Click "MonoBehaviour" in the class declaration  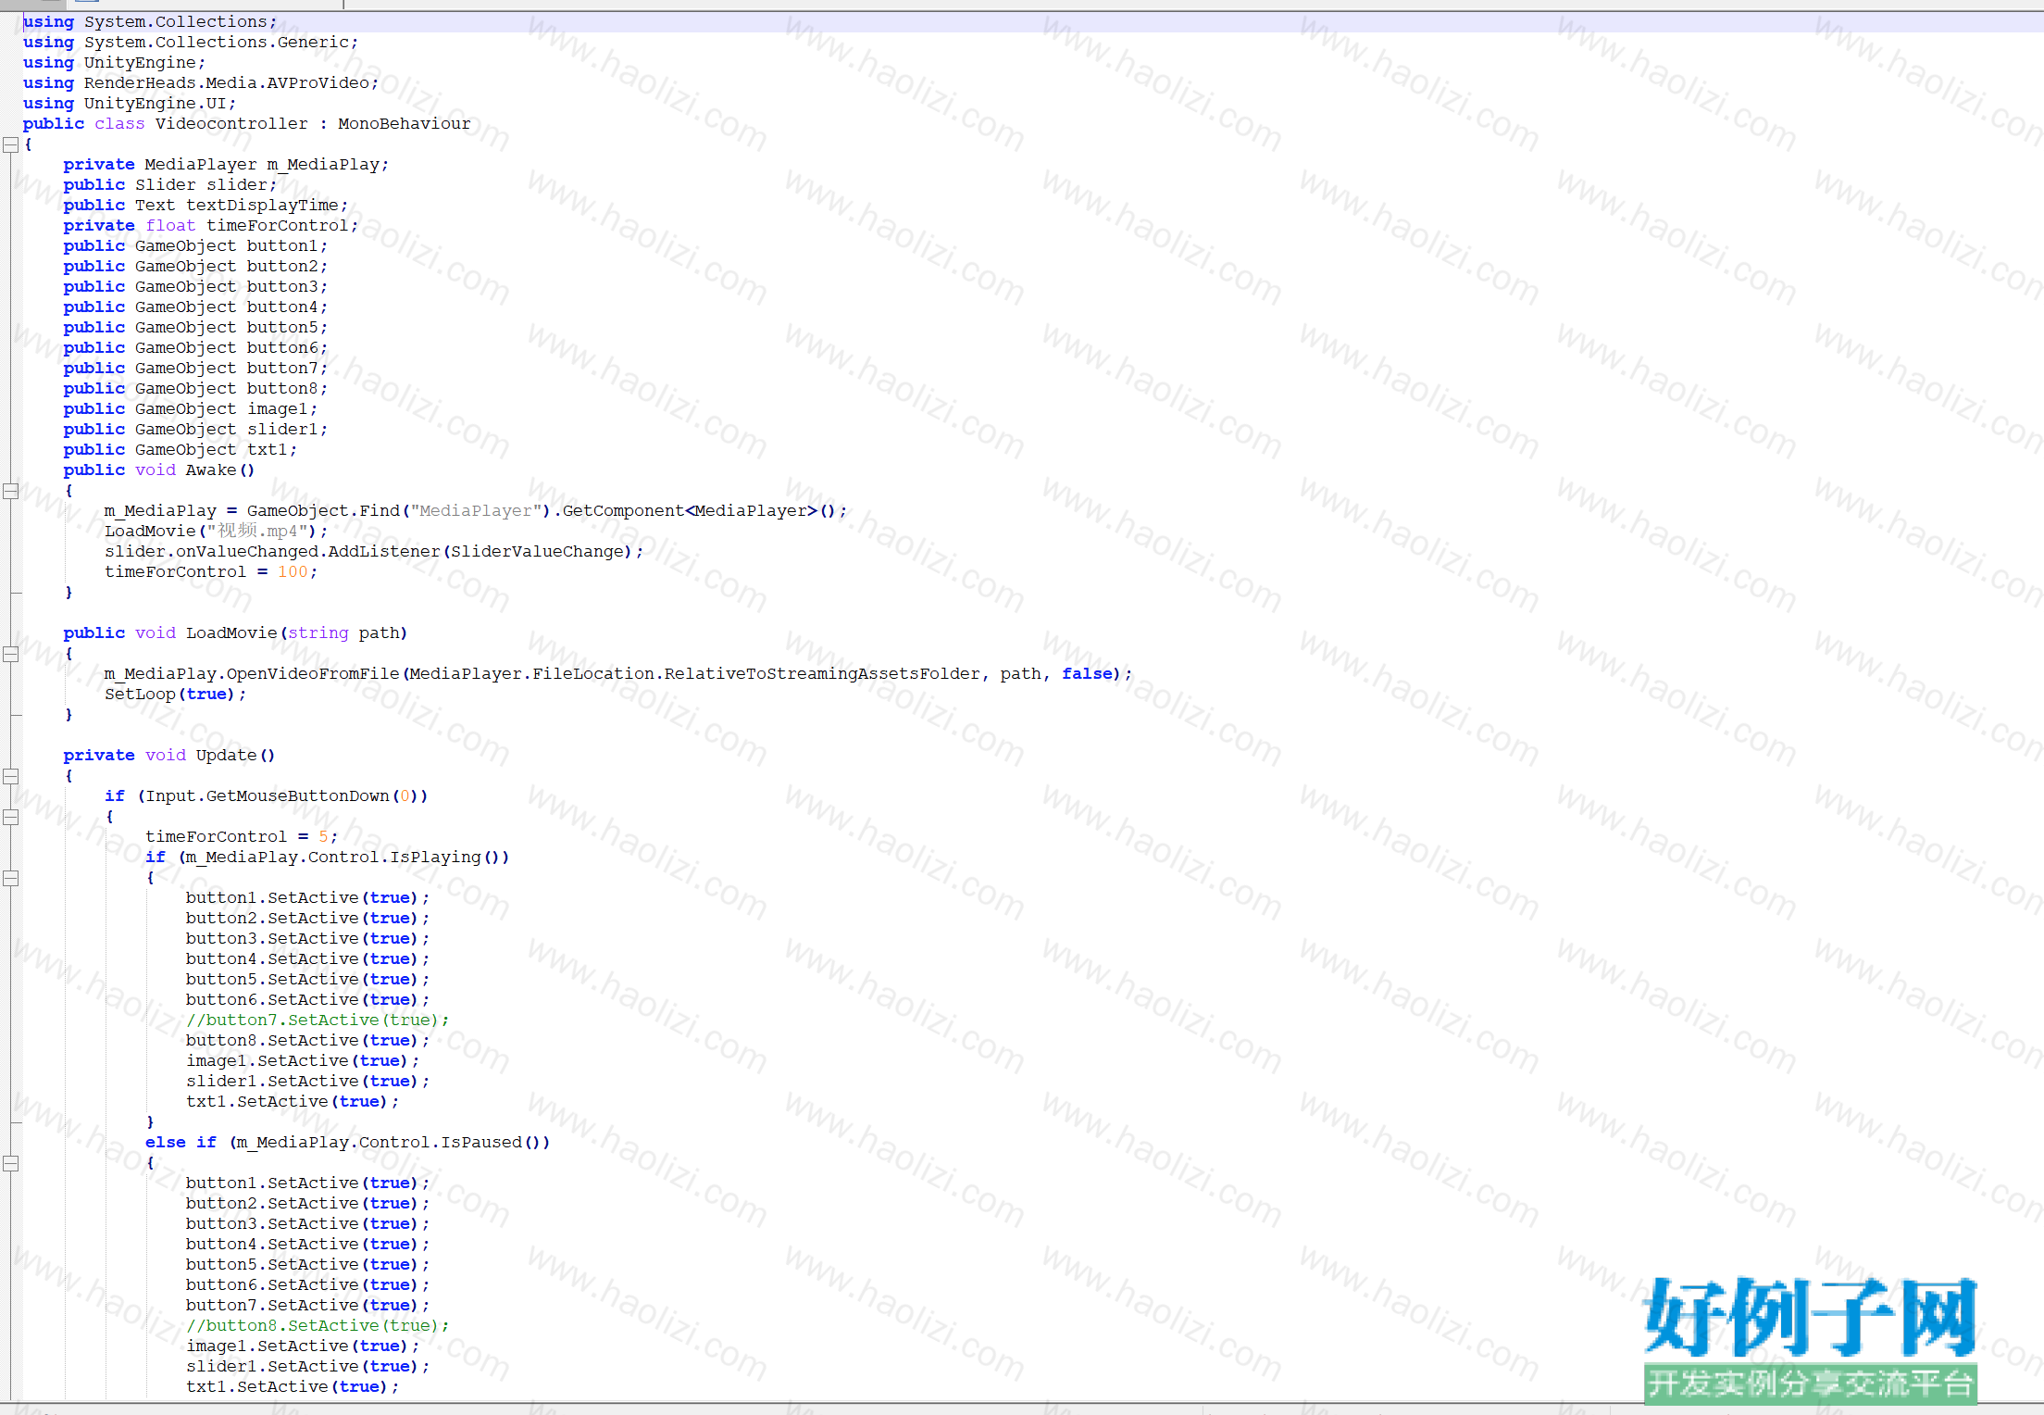(x=405, y=124)
